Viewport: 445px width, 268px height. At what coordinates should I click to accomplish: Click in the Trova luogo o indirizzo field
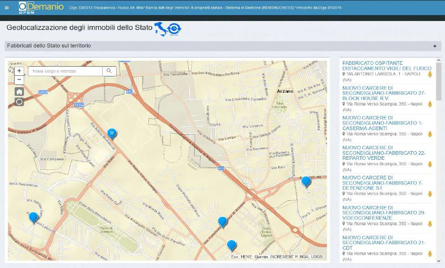pos(65,71)
